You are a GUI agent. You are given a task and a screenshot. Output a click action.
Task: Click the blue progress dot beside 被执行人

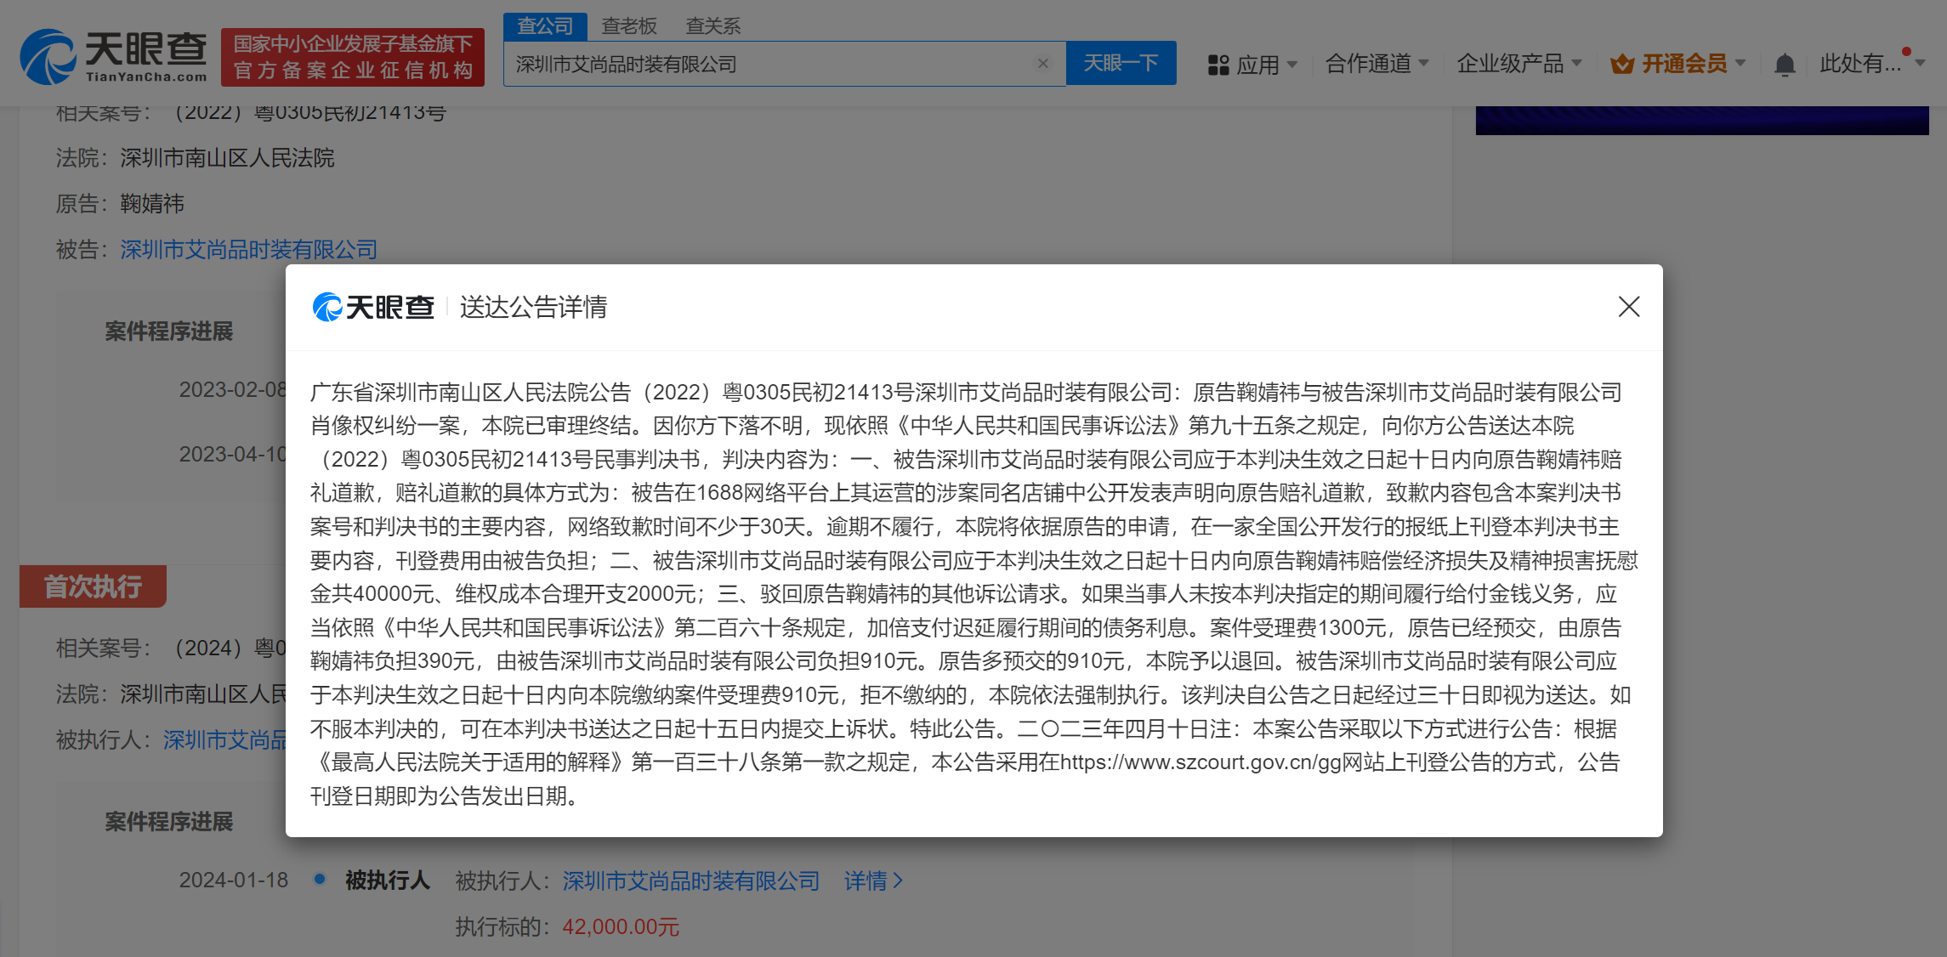(x=320, y=881)
